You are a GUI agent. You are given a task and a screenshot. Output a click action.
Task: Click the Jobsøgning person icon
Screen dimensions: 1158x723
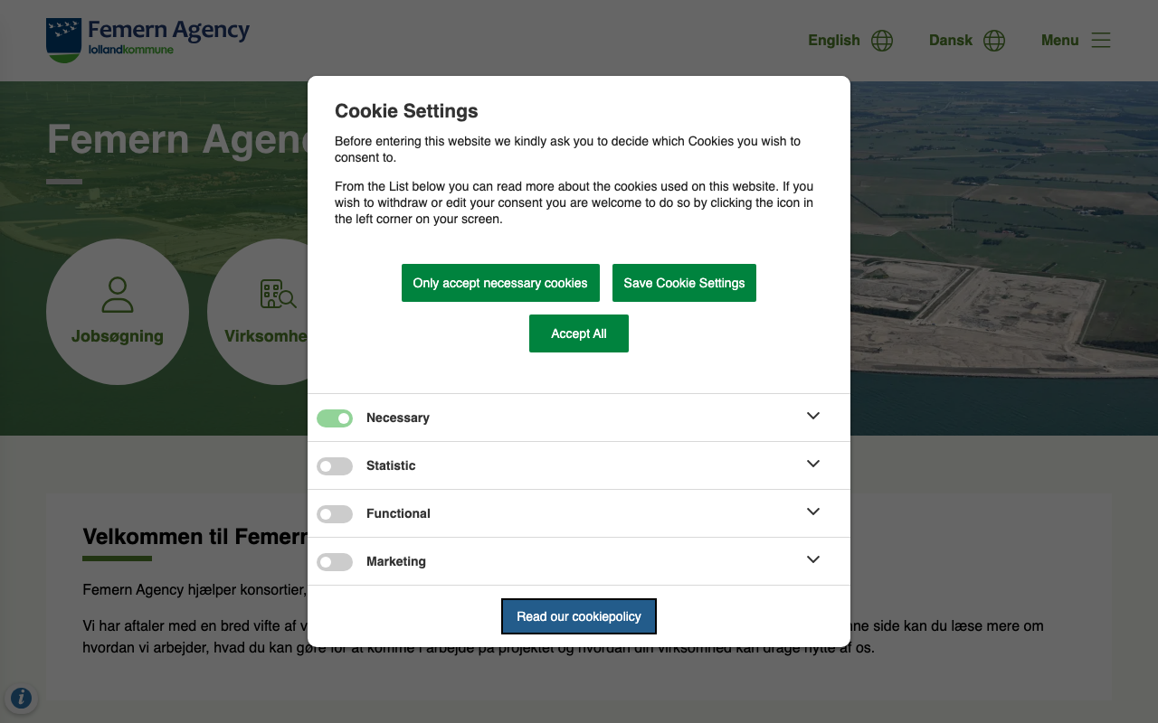(x=118, y=295)
